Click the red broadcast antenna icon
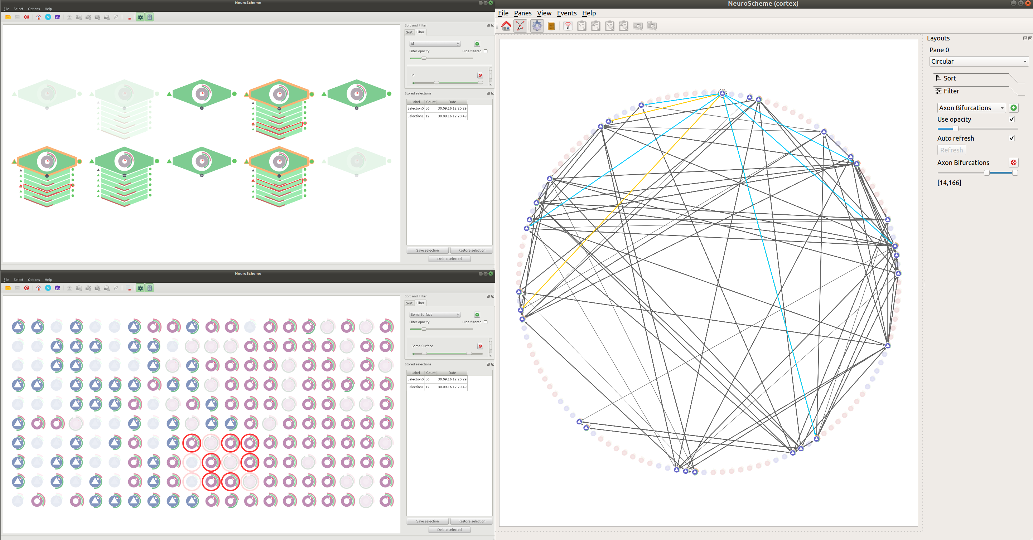The width and height of the screenshot is (1033, 540). pyautogui.click(x=568, y=26)
